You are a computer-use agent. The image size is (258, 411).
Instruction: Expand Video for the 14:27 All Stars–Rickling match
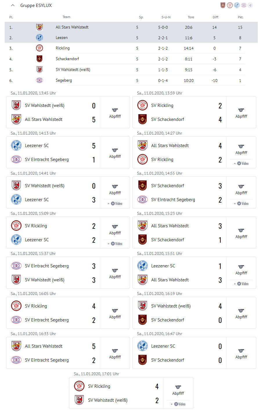[x=241, y=163]
